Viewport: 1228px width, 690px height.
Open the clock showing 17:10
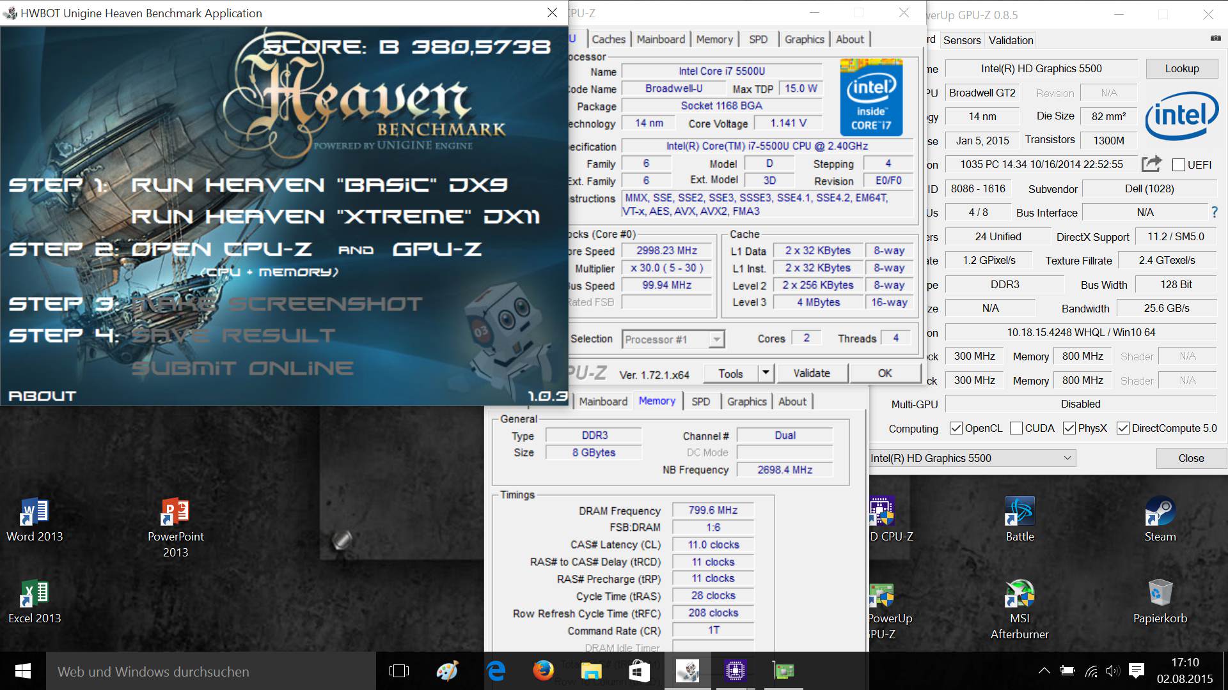tap(1185, 671)
